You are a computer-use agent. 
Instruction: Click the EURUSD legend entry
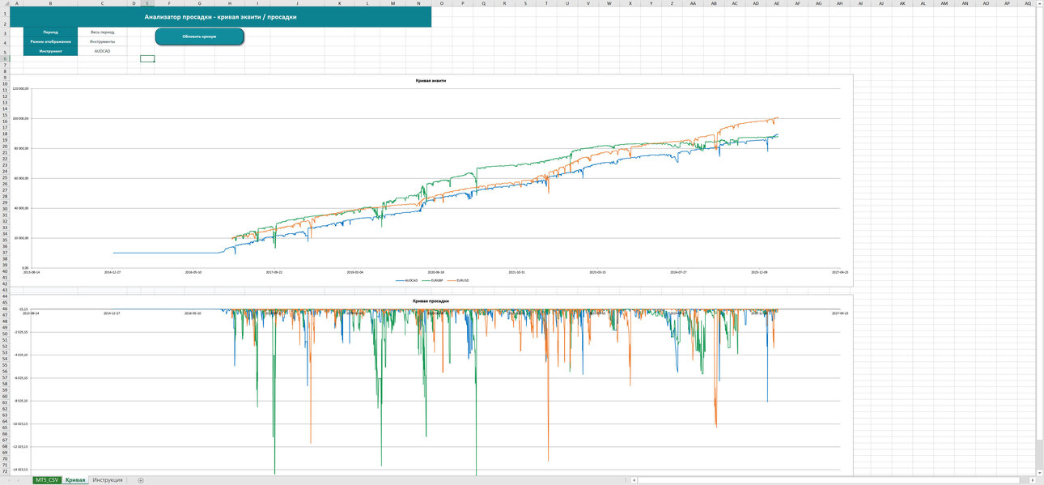point(458,280)
